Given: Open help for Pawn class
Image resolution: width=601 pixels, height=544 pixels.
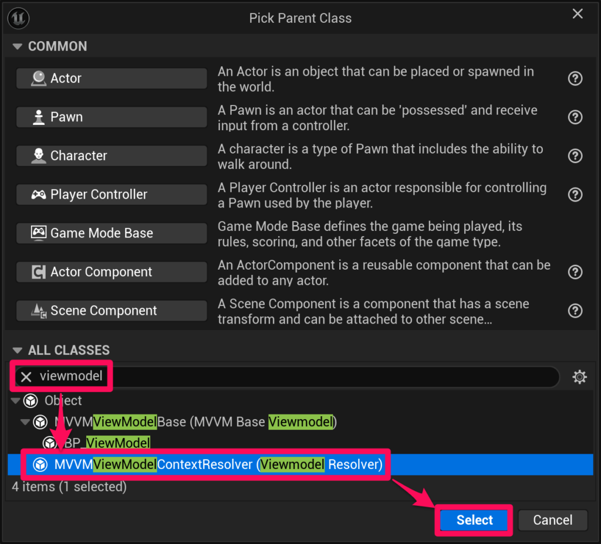Looking at the screenshot, I should tap(575, 117).
